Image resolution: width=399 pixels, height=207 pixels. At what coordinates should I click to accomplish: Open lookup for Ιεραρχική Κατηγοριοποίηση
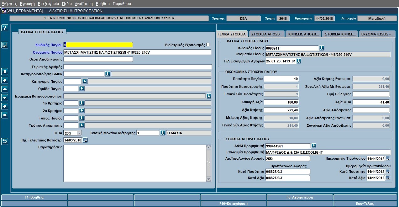pos(209,96)
